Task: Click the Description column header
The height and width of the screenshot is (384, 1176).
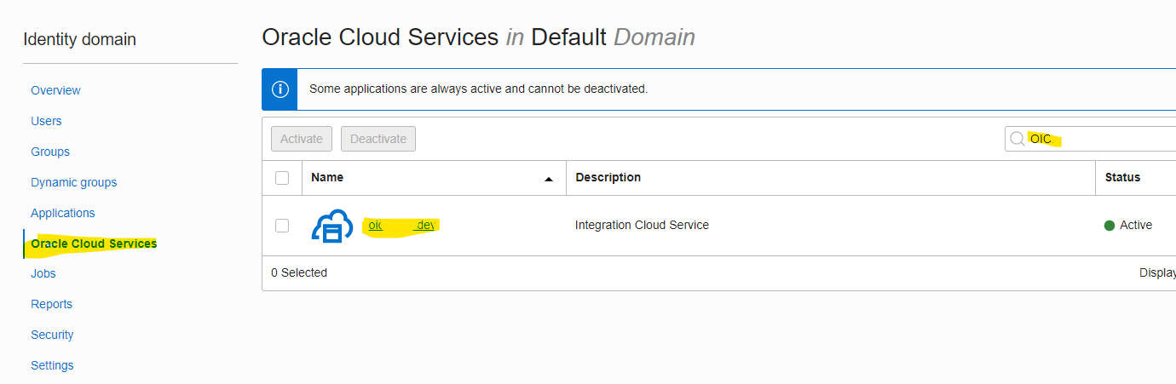Action: pos(608,177)
